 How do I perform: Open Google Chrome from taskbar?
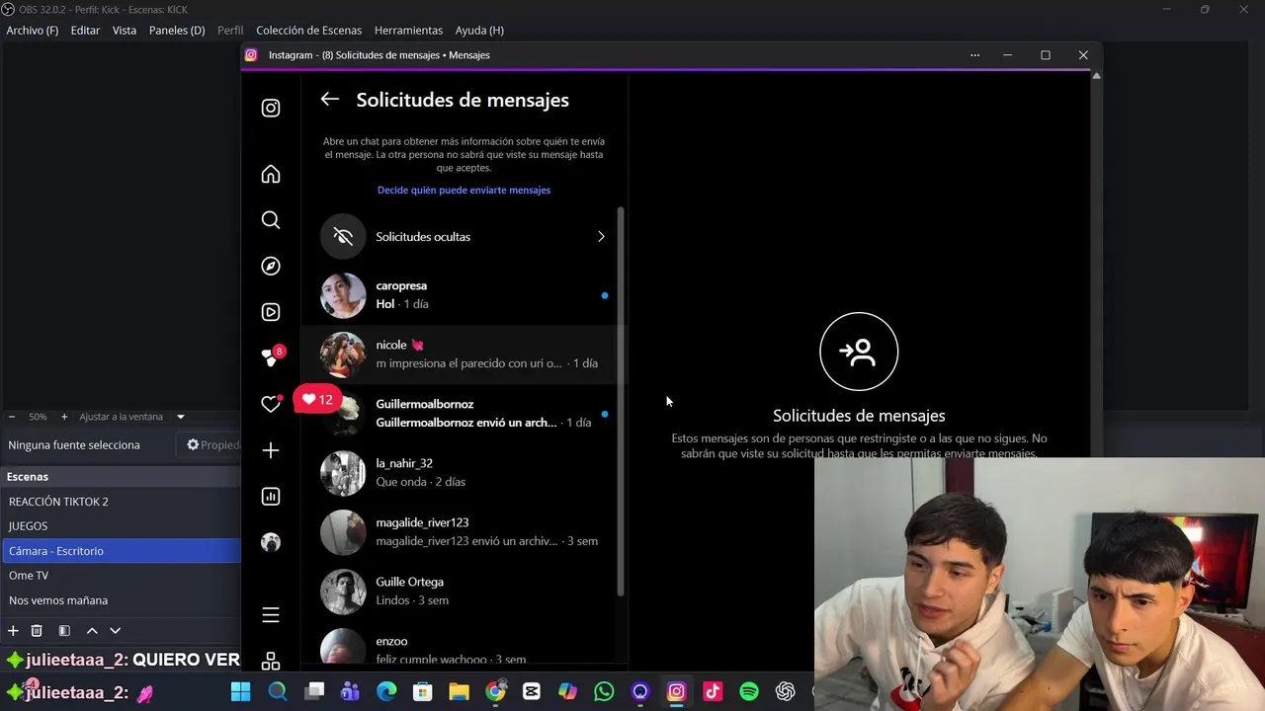495,692
